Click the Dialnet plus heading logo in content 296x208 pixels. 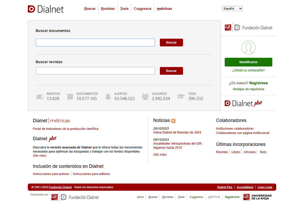click(x=45, y=139)
